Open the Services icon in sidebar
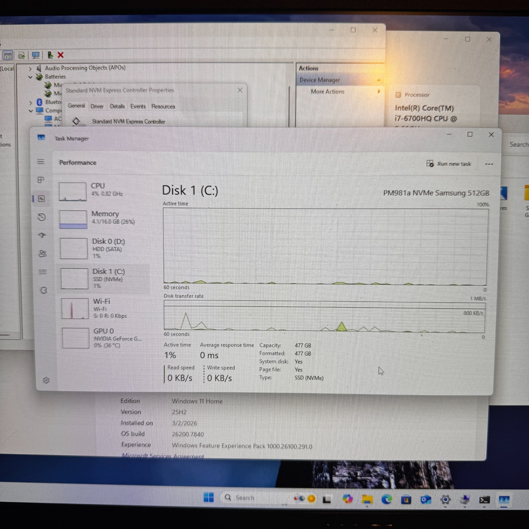This screenshot has width=529, height=529. [x=44, y=290]
